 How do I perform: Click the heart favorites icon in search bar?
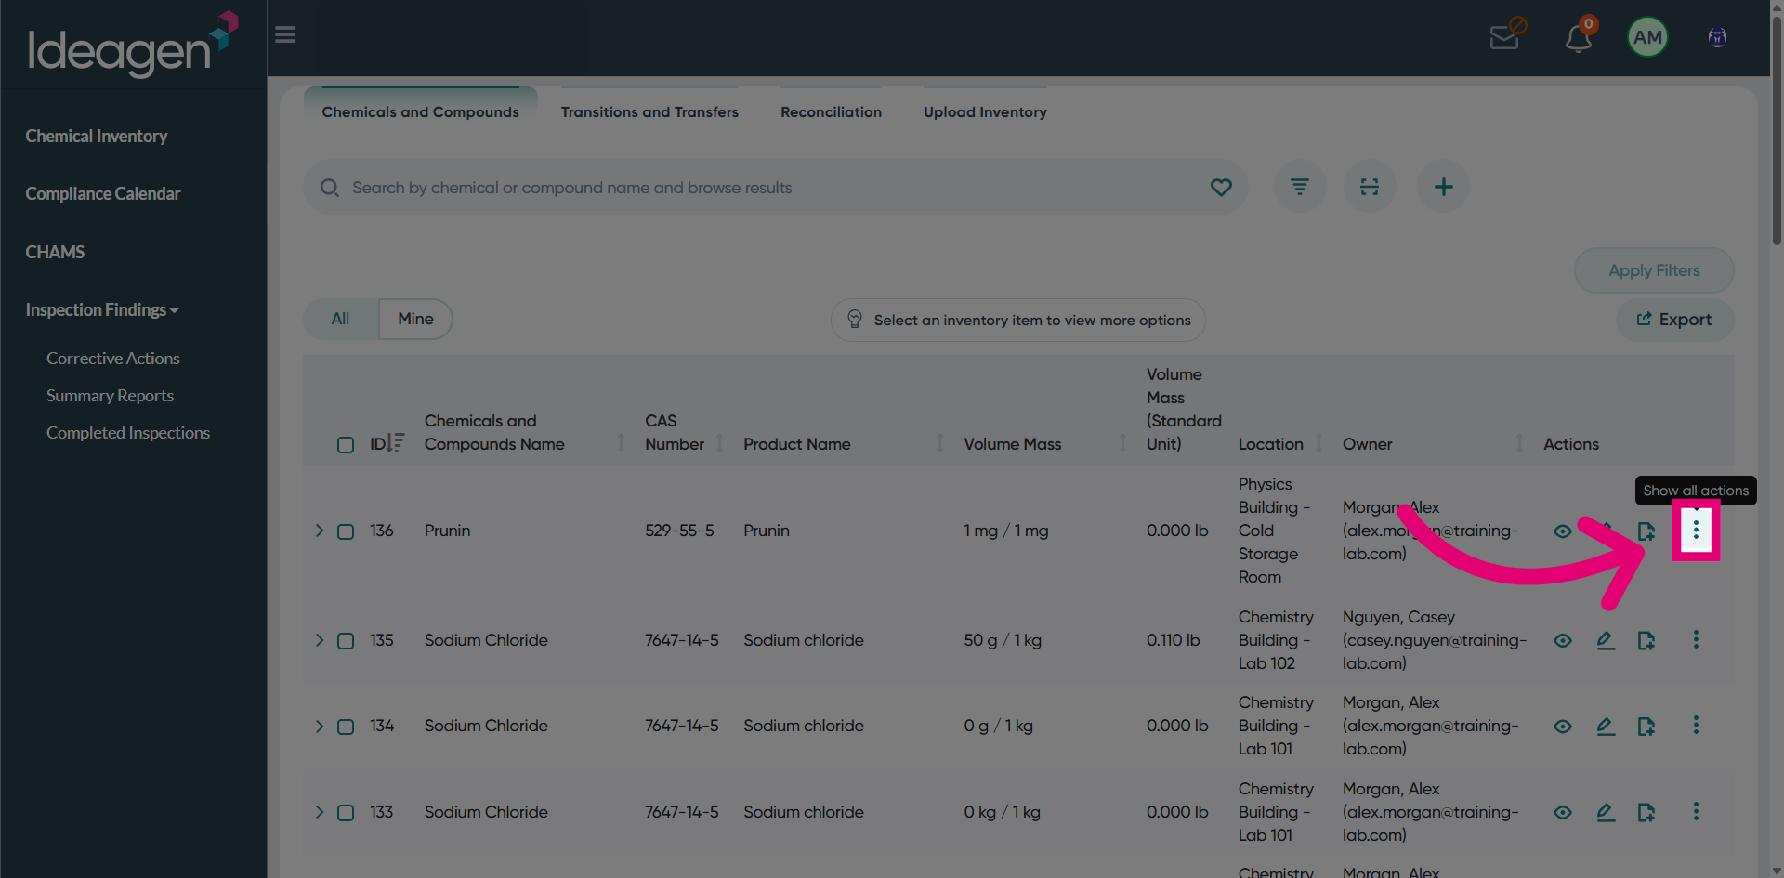(x=1221, y=188)
